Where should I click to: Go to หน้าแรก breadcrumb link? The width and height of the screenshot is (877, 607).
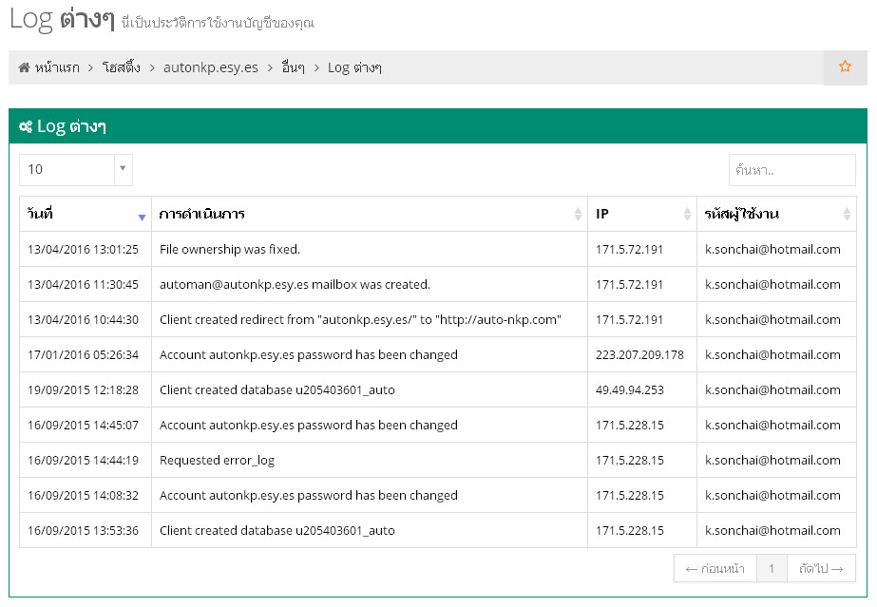[x=57, y=67]
